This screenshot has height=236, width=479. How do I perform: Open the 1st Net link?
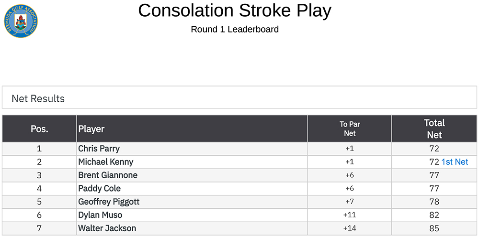click(x=455, y=162)
